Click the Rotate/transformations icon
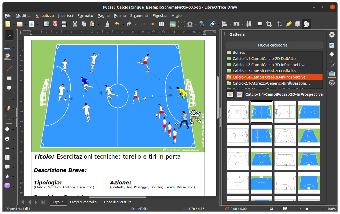The height and width of the screenshot is (214, 340). [212, 24]
